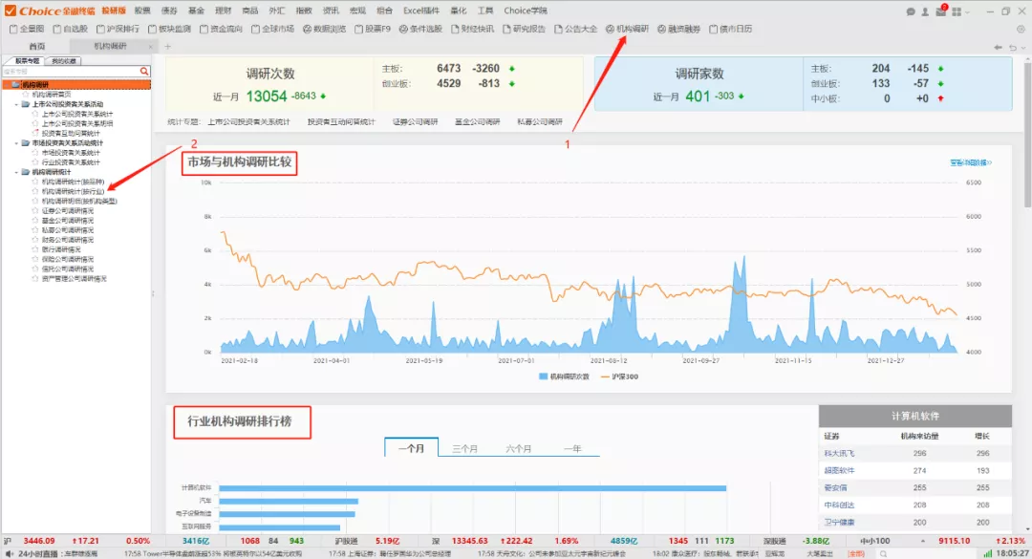
Task: Open the 融资融券 toolbar shortcut
Action: pos(678,29)
